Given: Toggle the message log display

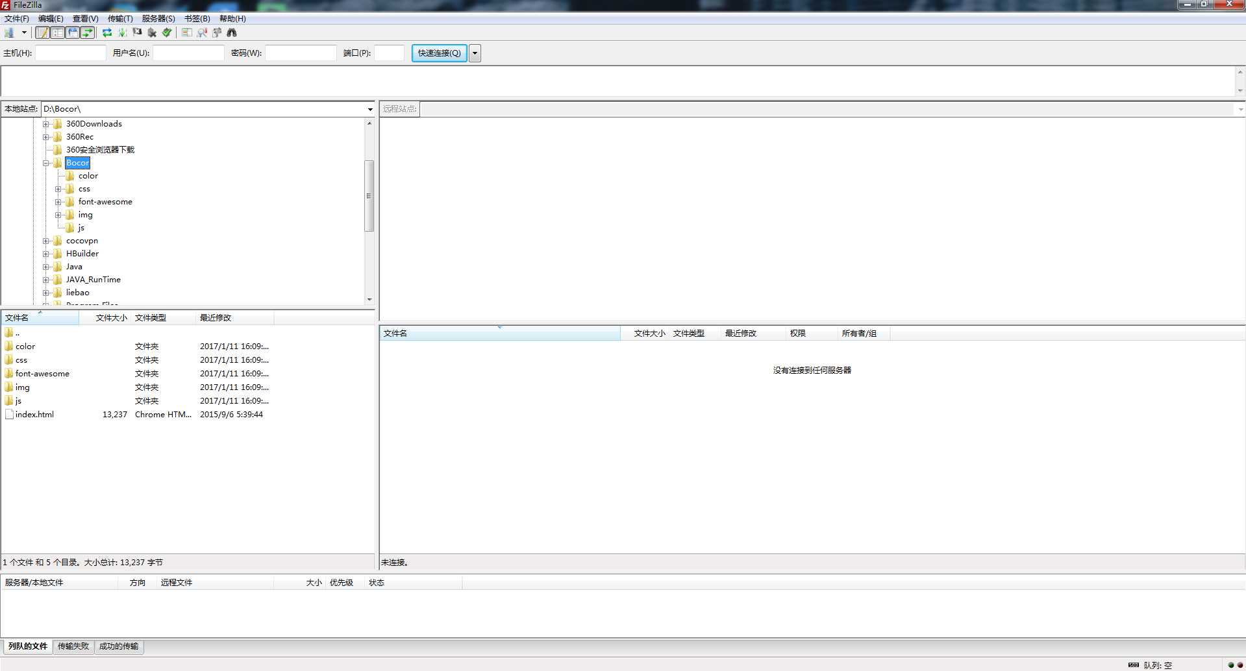Looking at the screenshot, I should [42, 32].
